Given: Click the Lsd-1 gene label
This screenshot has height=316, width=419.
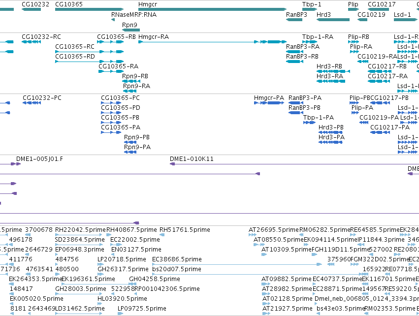Looking at the screenshot, I should [402, 15].
